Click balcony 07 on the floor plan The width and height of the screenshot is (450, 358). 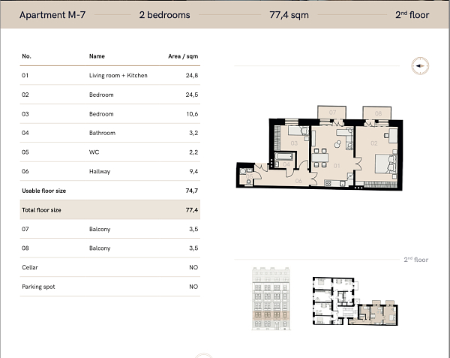(331, 113)
